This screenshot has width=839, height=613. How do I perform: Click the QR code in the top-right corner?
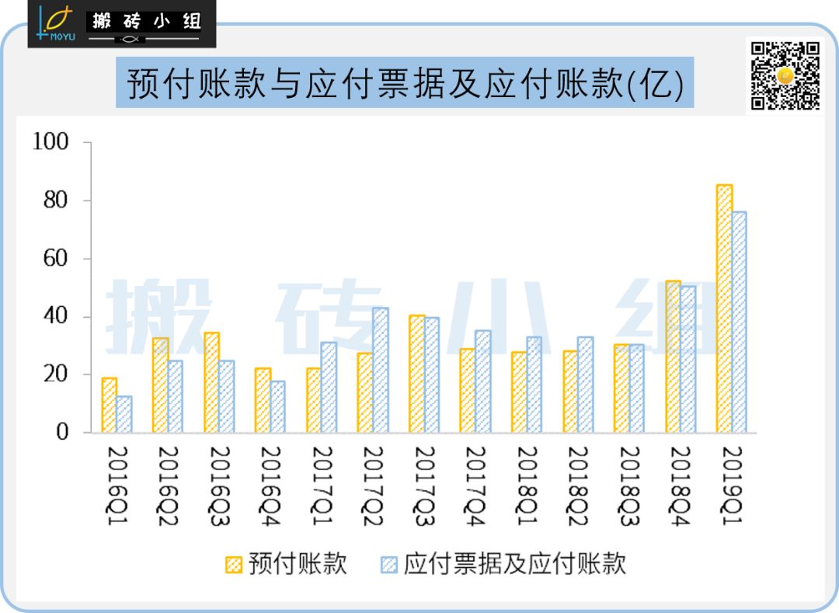click(x=785, y=76)
